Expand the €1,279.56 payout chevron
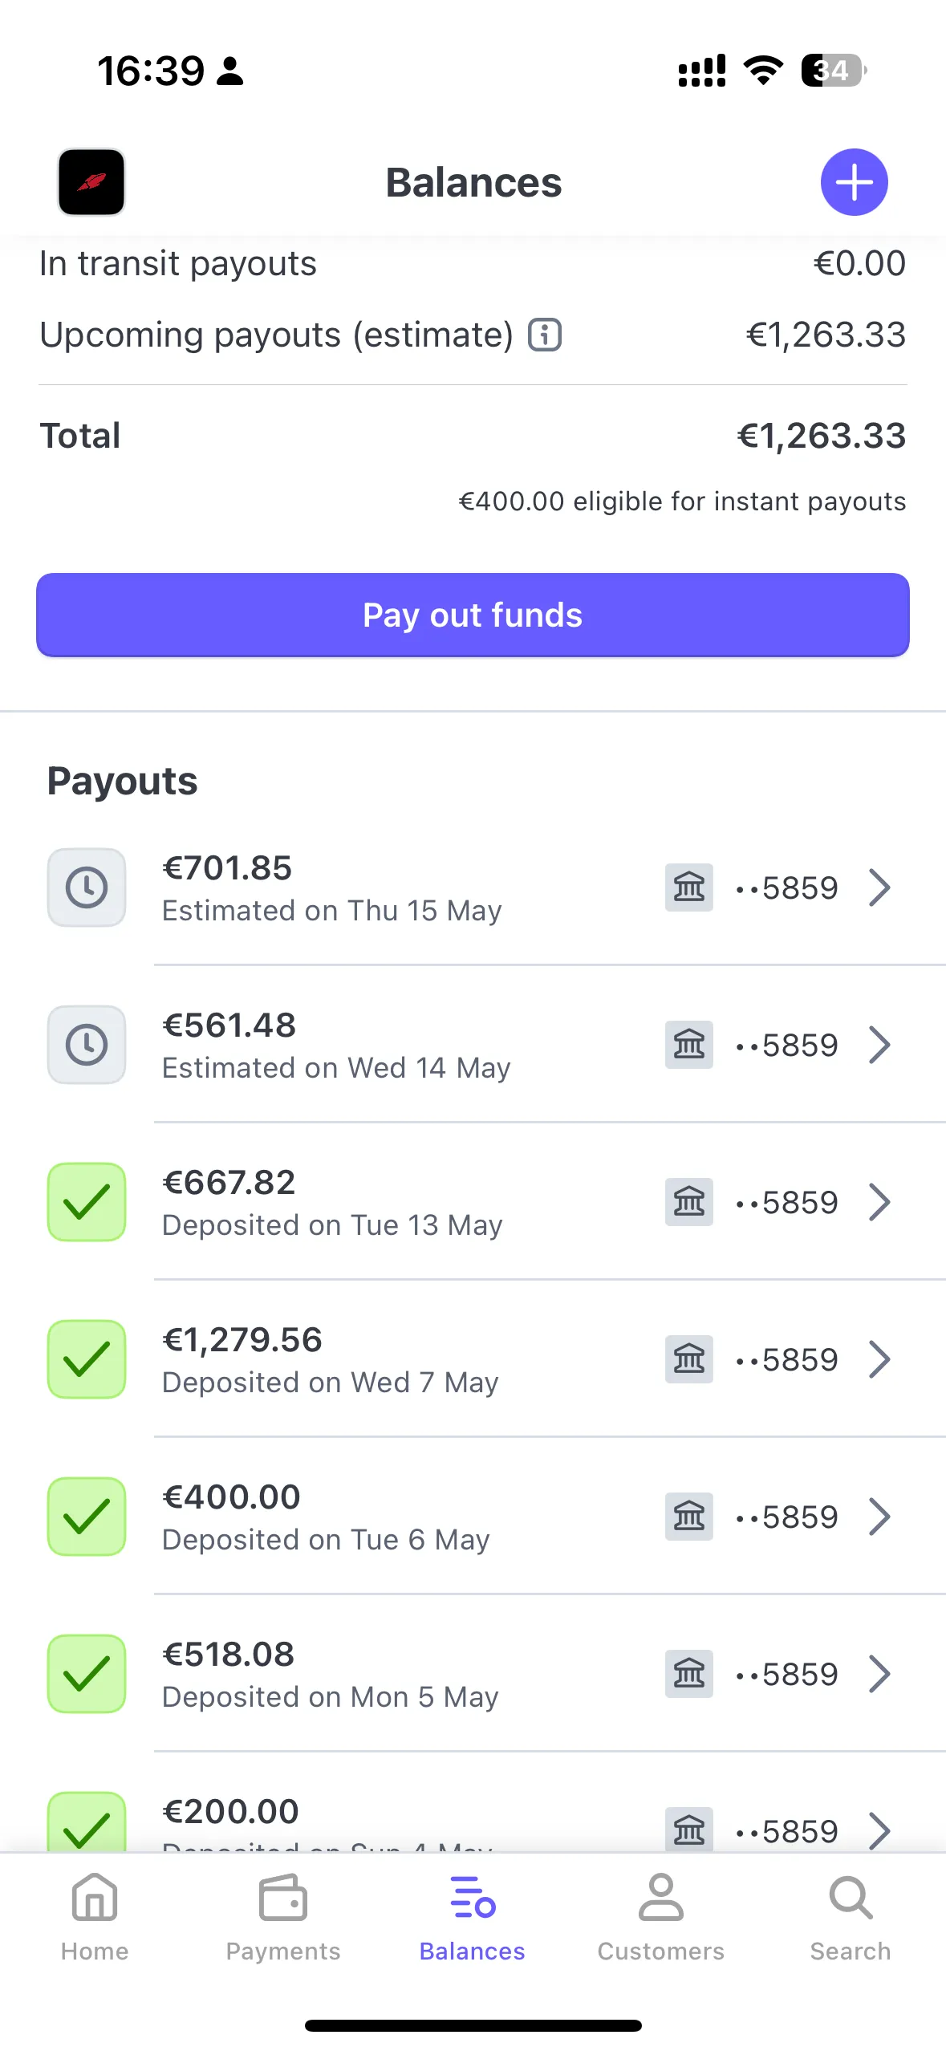946x2051 pixels. (880, 1359)
